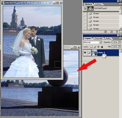Open the History panel flyout menu button

click(120, 4)
